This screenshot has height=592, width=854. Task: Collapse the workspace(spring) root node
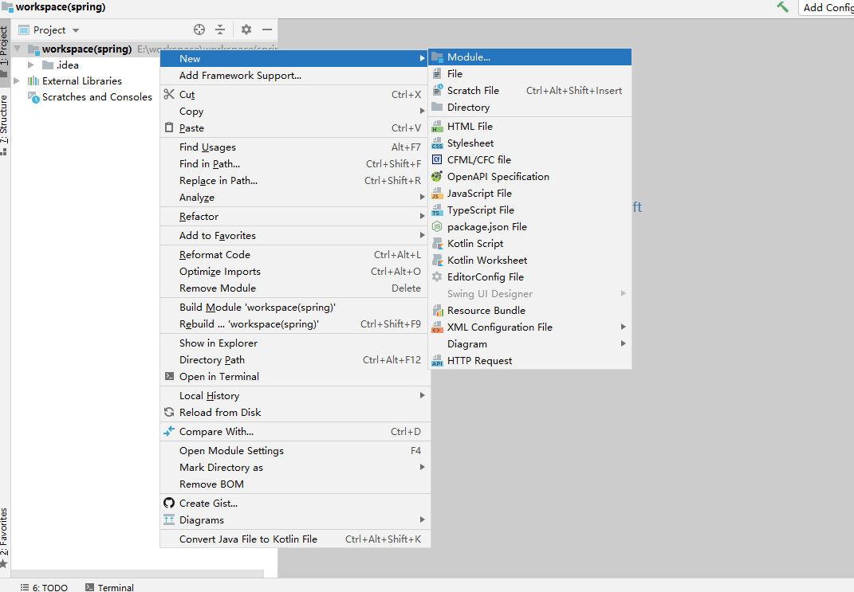pos(17,49)
